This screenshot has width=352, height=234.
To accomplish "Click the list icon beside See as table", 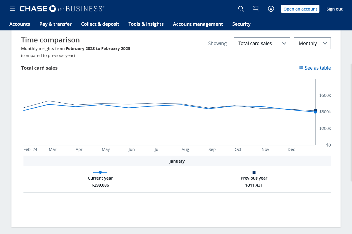I will tap(301, 68).
